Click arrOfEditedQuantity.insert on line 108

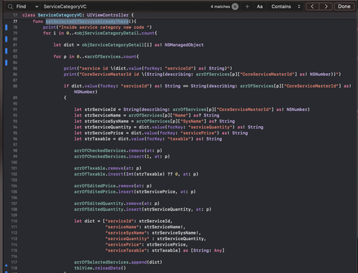pos(108,209)
